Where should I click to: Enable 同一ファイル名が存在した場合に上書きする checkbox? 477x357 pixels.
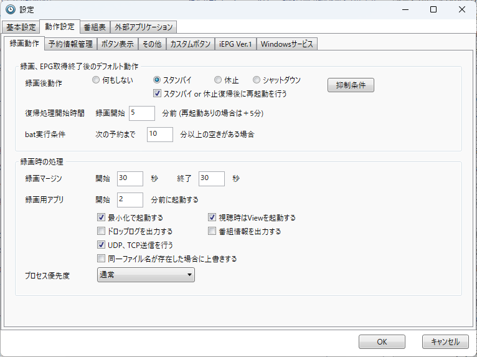tap(101, 259)
